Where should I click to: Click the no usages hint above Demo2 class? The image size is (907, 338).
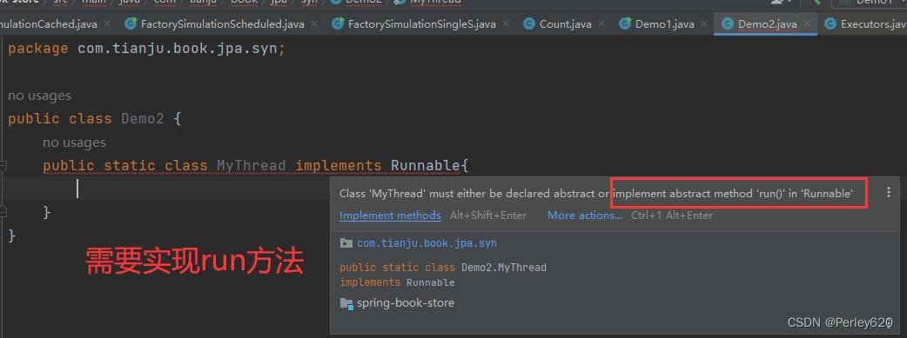click(x=39, y=96)
